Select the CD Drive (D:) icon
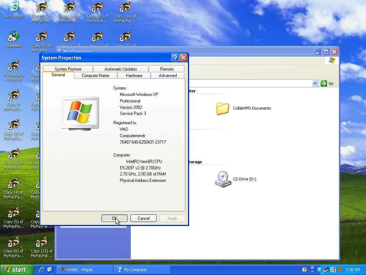Image resolution: width=366 pixels, height=275 pixels. [223, 179]
